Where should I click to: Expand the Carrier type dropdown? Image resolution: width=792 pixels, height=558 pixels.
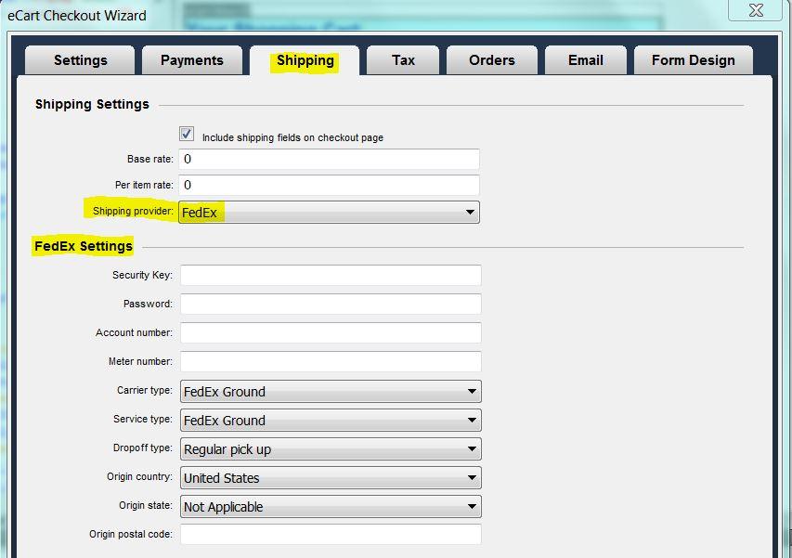331,392
